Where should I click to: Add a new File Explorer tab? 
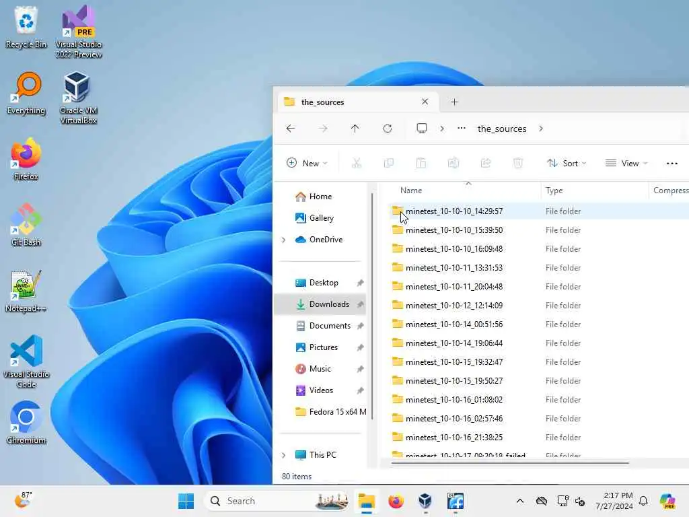click(454, 102)
